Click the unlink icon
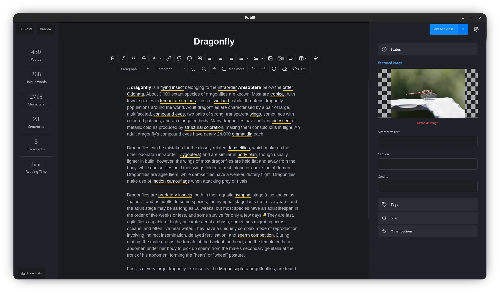The width and height of the screenshot is (500, 293). (x=179, y=58)
